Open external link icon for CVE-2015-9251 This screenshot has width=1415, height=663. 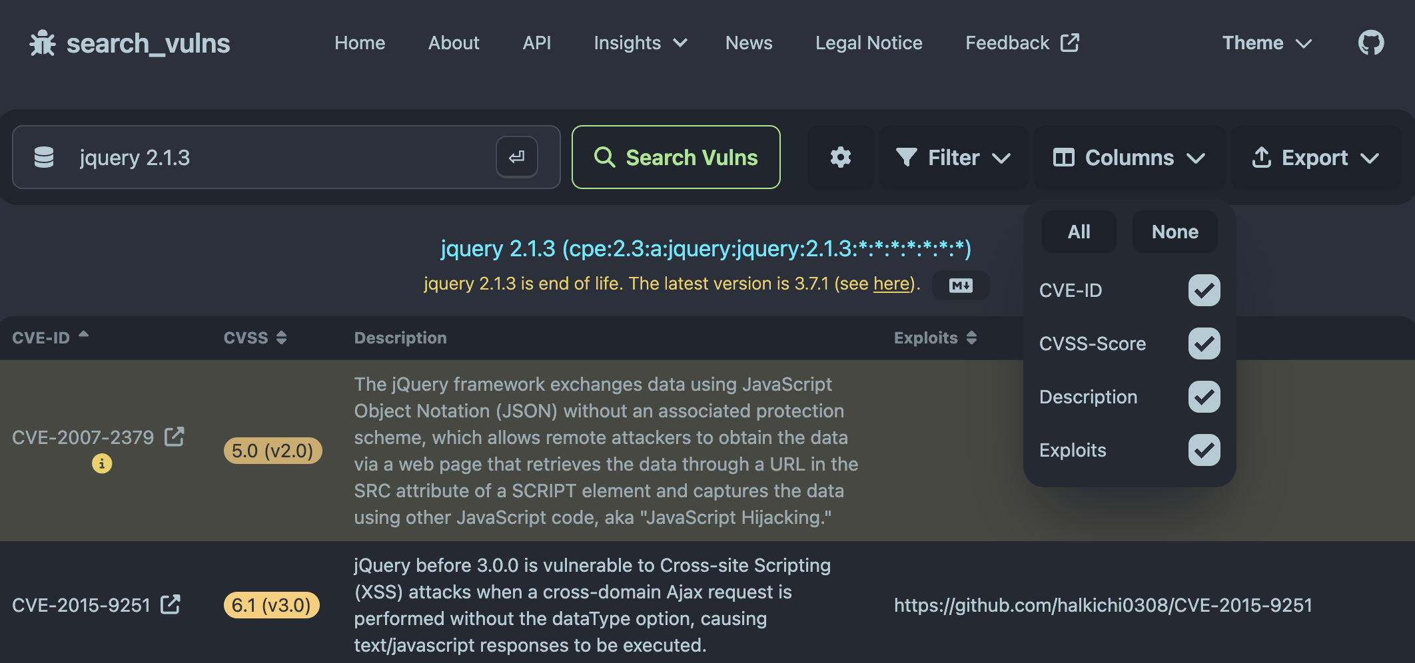171,604
